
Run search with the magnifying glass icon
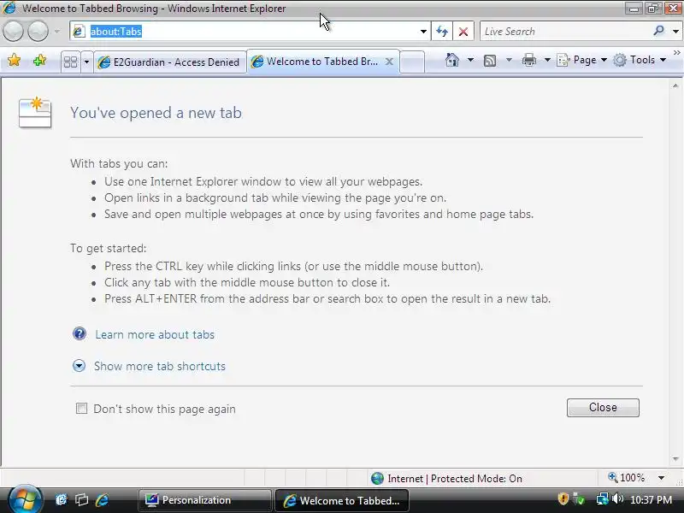658,31
